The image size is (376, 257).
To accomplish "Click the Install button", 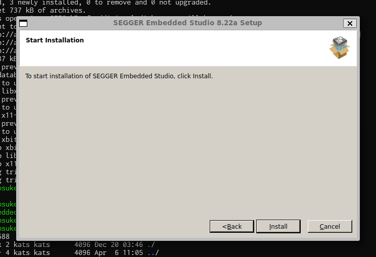I will pos(278,226).
